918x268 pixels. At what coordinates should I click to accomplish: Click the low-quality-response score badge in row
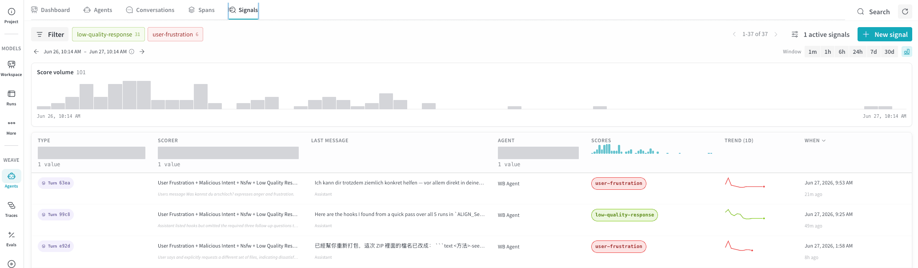coord(624,215)
